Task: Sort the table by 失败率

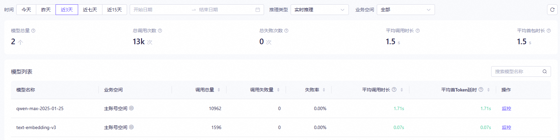Action: coord(324,90)
